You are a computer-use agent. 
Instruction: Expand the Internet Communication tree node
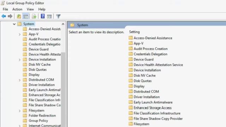tap(19, 126)
